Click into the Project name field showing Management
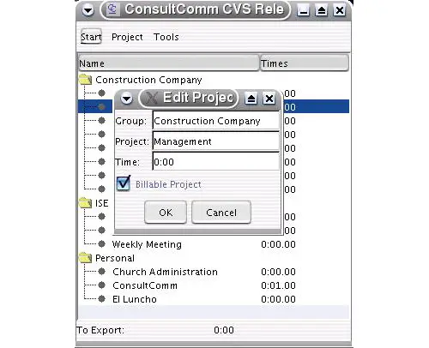The height and width of the screenshot is (348, 429). point(216,141)
